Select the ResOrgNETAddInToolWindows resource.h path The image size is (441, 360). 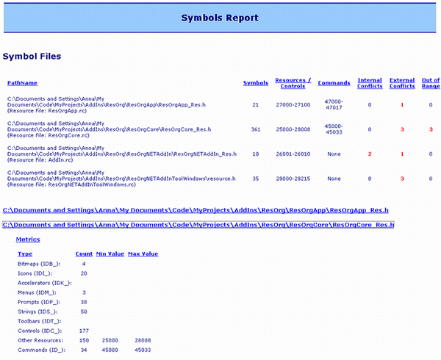(x=121, y=179)
